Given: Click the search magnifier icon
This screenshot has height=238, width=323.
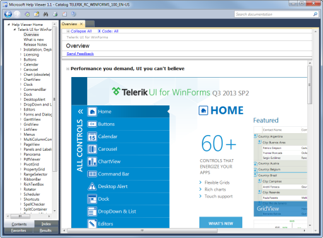Looking at the screenshot, I should coord(315,15).
